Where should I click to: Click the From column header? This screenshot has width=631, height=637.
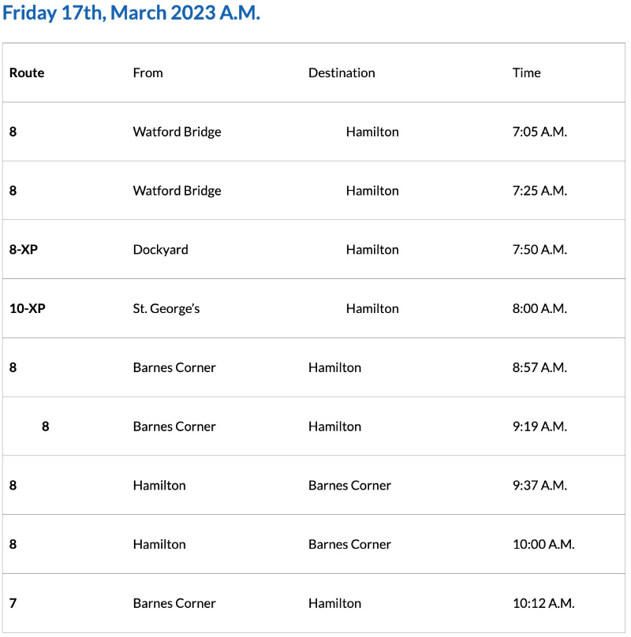148,73
